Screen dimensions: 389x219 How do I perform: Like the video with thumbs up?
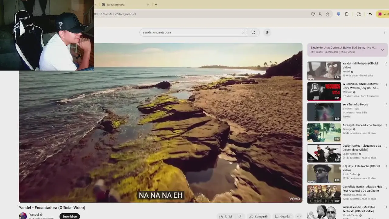point(225,217)
